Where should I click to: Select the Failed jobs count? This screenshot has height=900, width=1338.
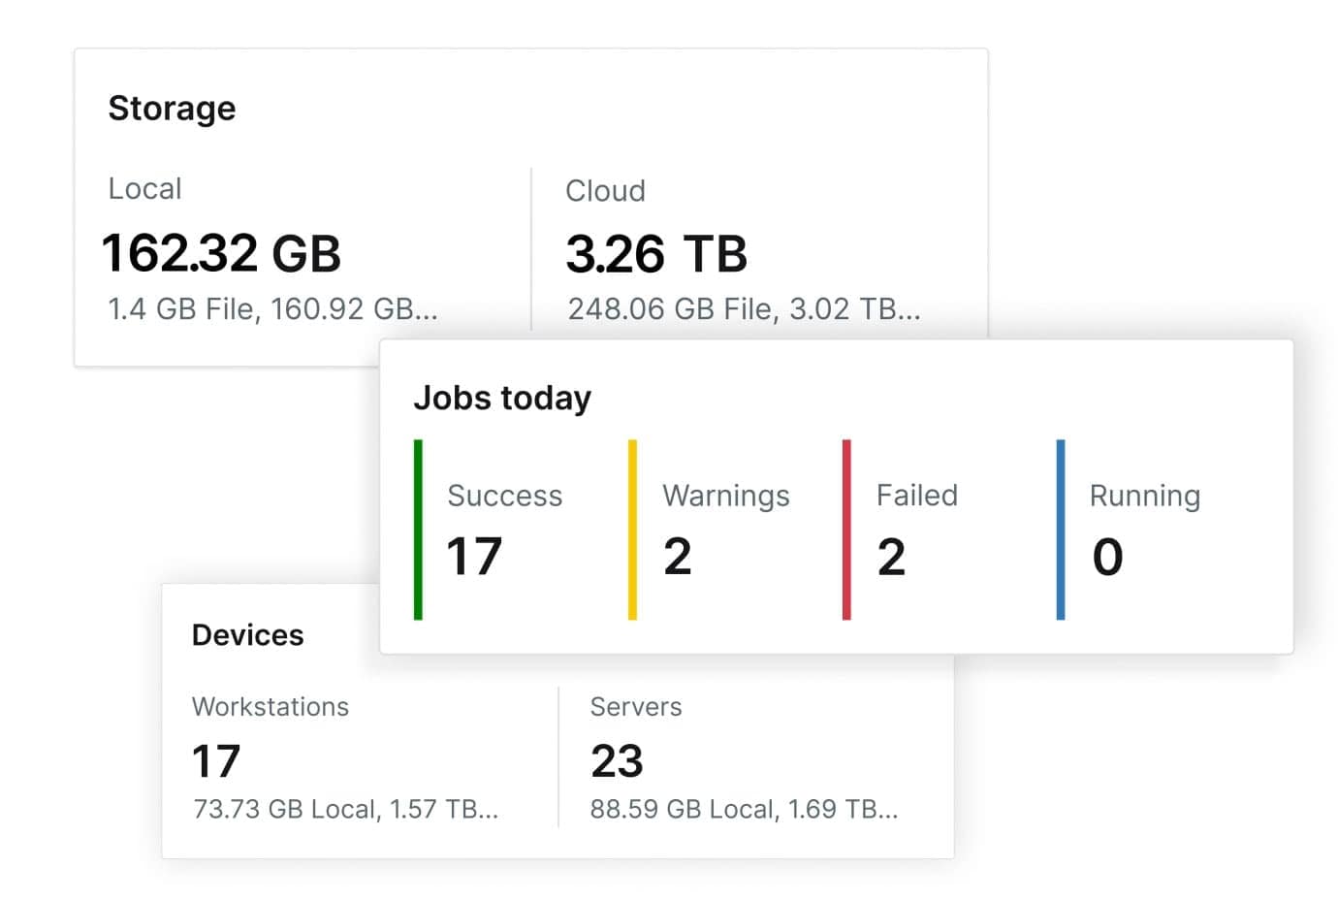892,556
